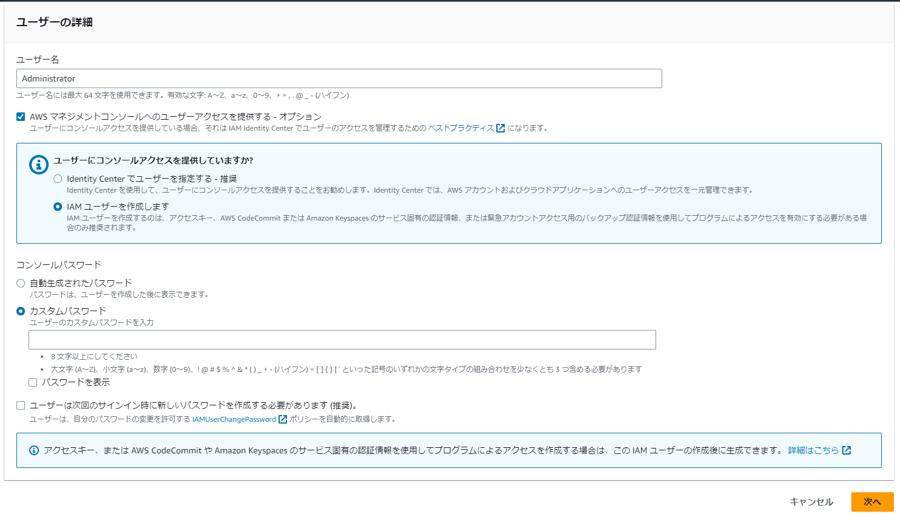
Task: Focus the custom password input field
Action: coord(342,340)
